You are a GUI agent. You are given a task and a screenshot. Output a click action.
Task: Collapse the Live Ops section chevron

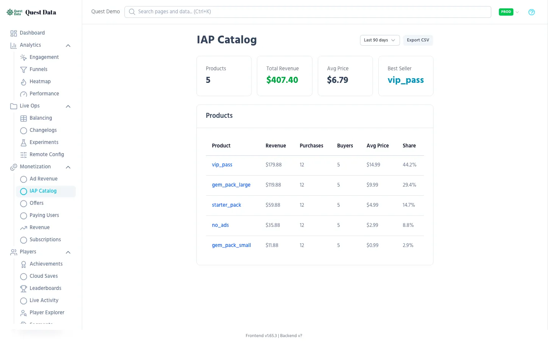click(68, 106)
